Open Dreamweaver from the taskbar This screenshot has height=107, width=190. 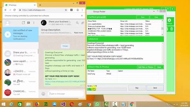(x=46, y=104)
